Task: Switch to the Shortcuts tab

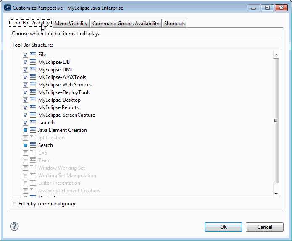Action: [175, 24]
